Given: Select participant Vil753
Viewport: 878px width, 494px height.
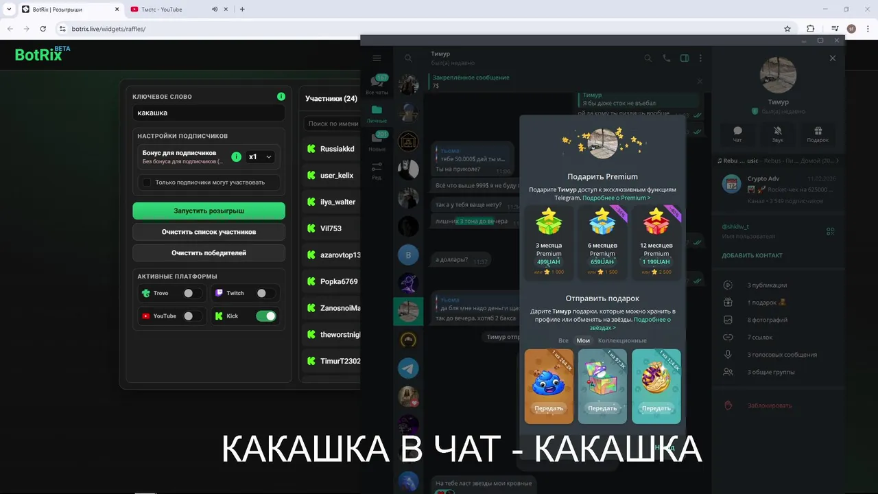Looking at the screenshot, I should pos(332,228).
